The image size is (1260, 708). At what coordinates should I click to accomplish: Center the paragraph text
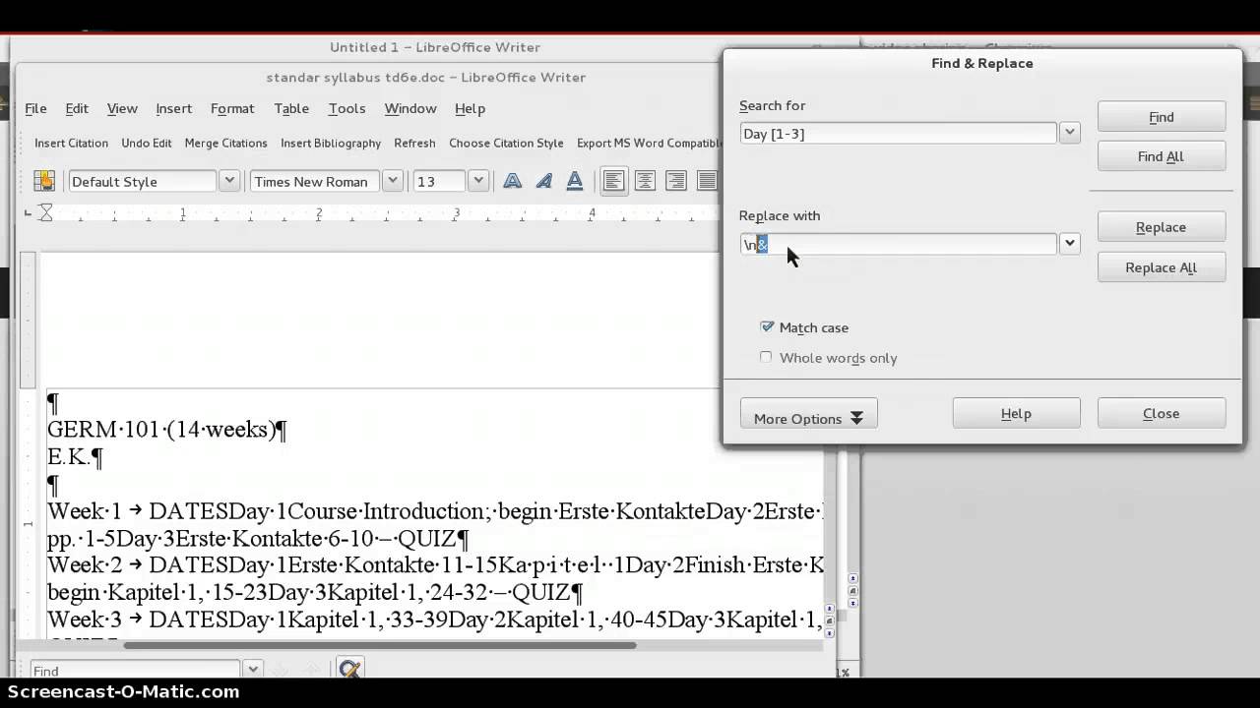[645, 181]
